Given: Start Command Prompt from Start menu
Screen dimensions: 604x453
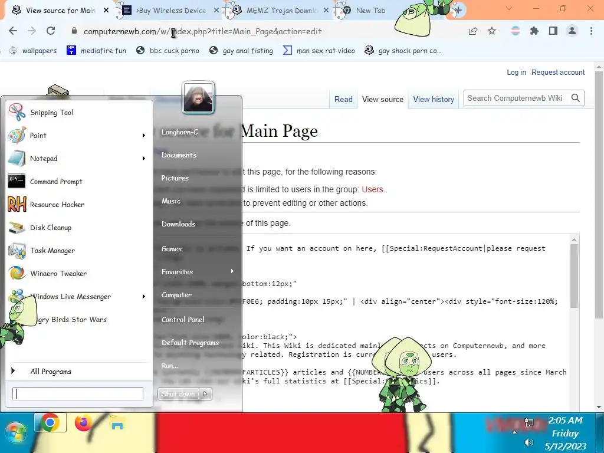Looking at the screenshot, I should [x=79, y=182].
